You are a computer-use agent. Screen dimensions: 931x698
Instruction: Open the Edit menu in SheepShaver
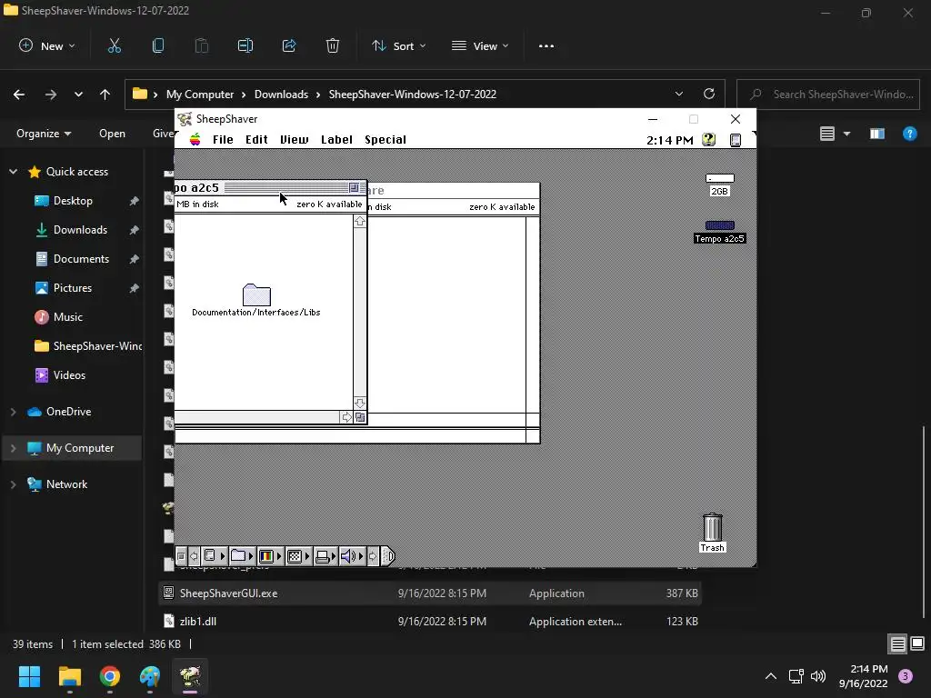(256, 139)
